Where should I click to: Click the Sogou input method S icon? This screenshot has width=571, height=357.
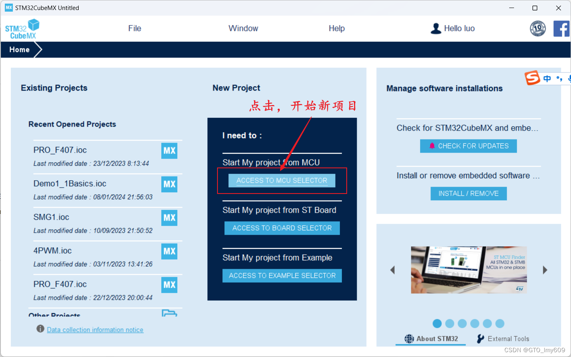(532, 78)
